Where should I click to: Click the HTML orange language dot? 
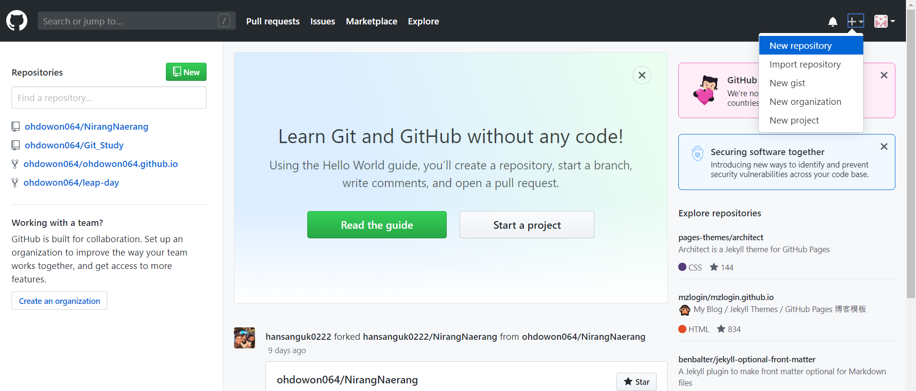coord(682,329)
